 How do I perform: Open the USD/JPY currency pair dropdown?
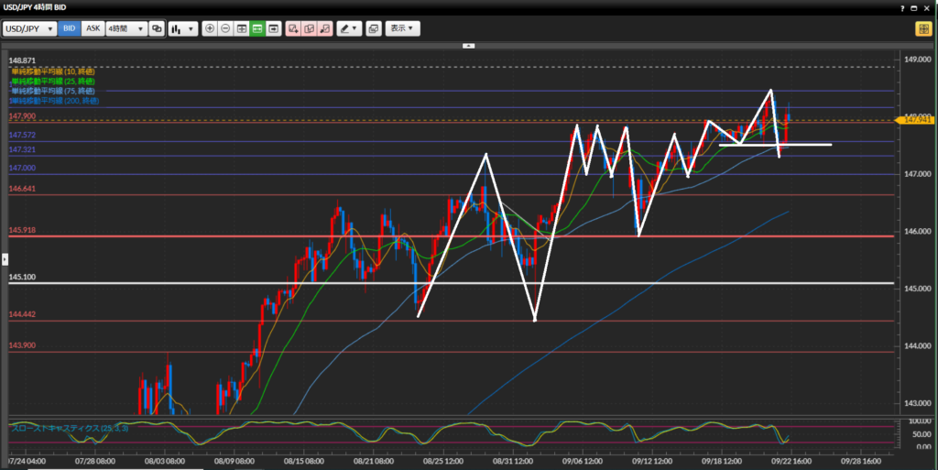29,28
